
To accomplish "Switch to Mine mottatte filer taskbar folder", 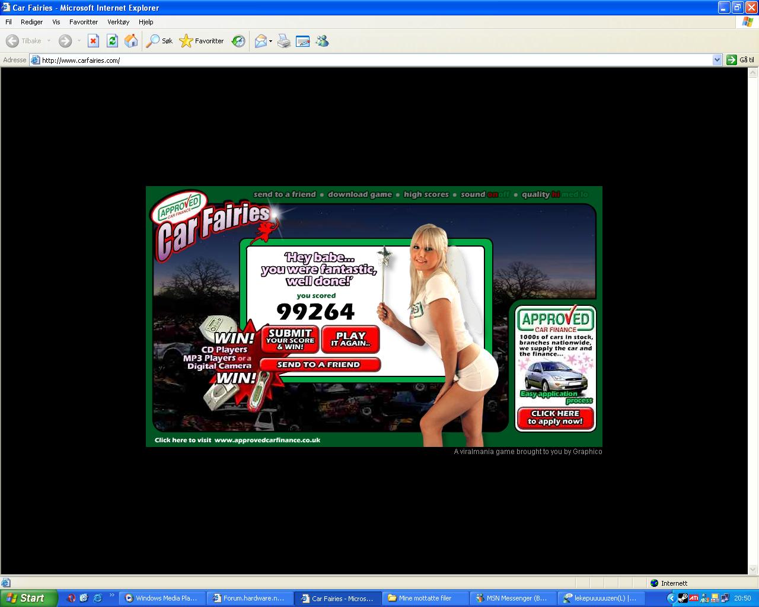I will coord(425,598).
